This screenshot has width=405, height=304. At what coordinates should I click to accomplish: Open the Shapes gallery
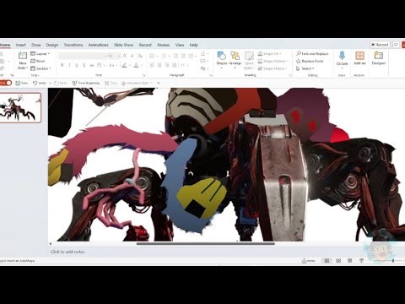click(222, 60)
